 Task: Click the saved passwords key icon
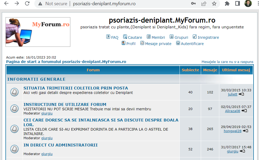(x=193, y=4)
